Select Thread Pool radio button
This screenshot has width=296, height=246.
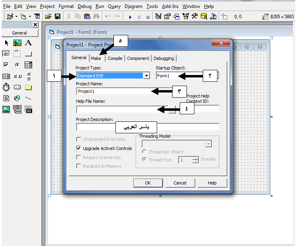coord(144,160)
